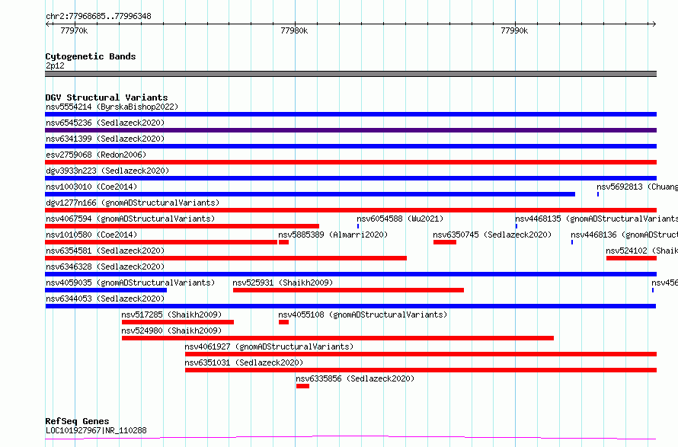Open the nsv6341399 (Sedlazeck2020) label

tap(105, 139)
